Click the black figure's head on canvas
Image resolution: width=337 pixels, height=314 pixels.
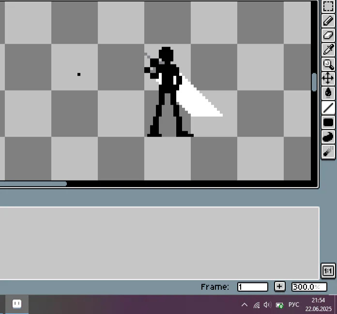tap(166, 54)
